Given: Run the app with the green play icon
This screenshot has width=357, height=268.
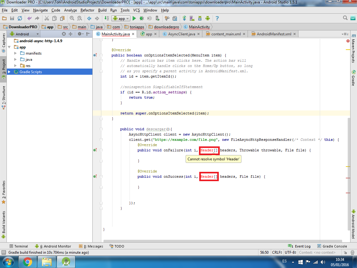Looking at the screenshot, I should [134, 19].
